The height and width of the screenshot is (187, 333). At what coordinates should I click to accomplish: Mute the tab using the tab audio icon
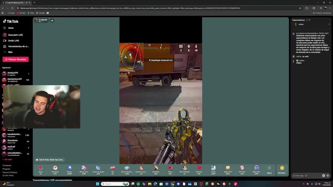[x=26, y=3]
